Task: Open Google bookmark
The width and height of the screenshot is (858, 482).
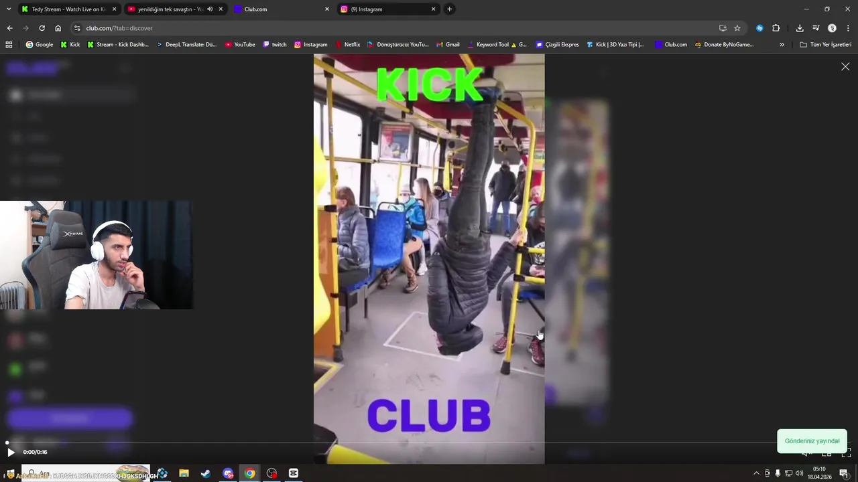Action: coord(40,45)
